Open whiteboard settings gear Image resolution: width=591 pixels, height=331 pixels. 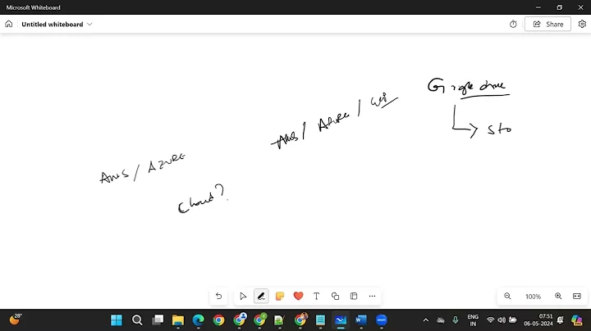(x=582, y=24)
